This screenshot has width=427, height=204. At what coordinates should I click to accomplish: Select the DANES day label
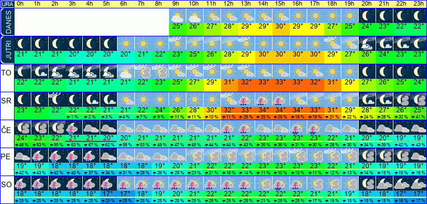coord(7,22)
